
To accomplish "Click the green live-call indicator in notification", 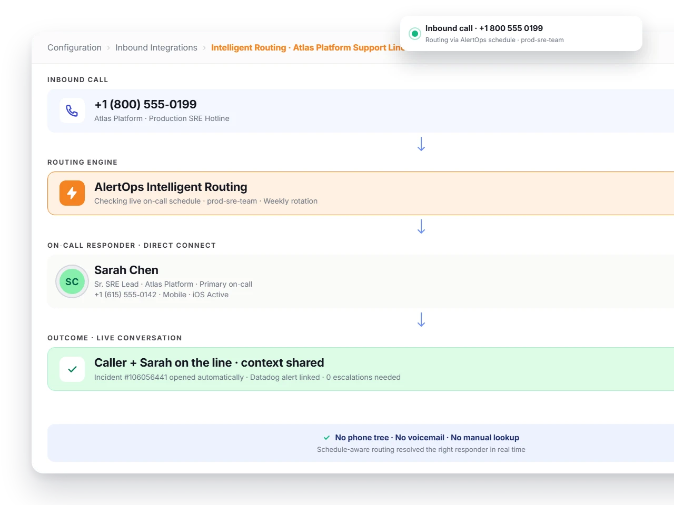I will coord(415,34).
